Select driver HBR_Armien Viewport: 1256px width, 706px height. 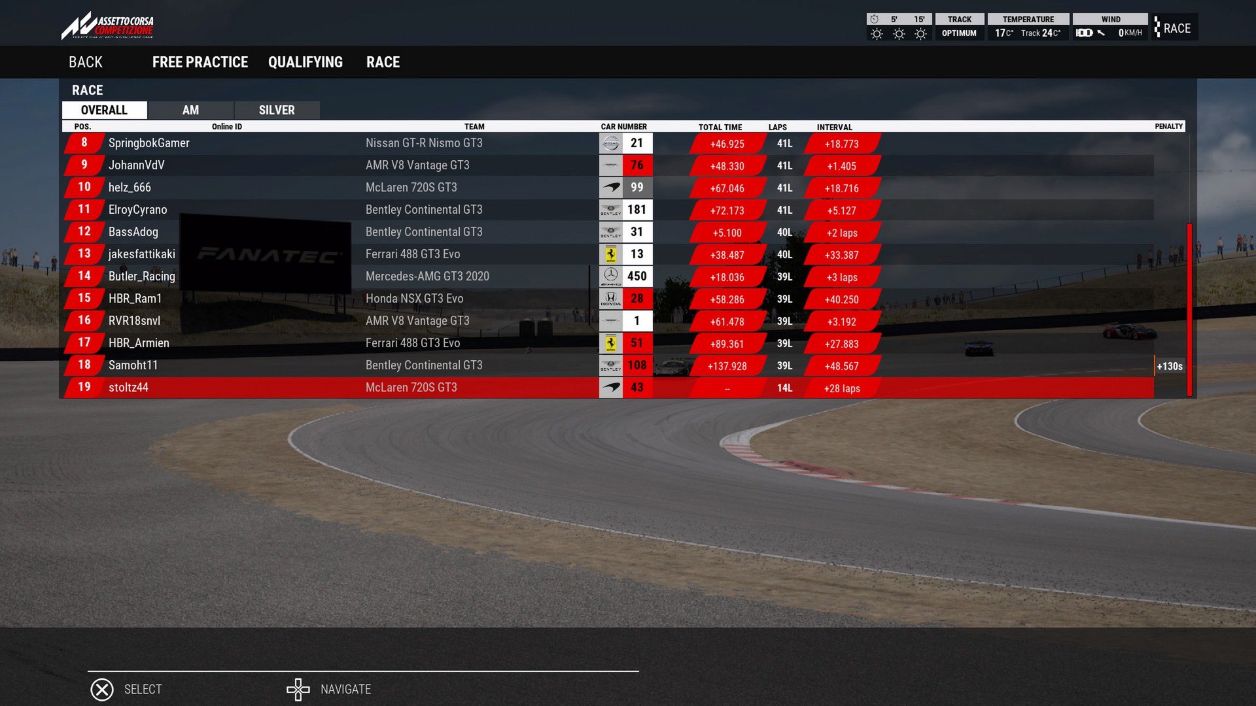pyautogui.click(x=608, y=343)
